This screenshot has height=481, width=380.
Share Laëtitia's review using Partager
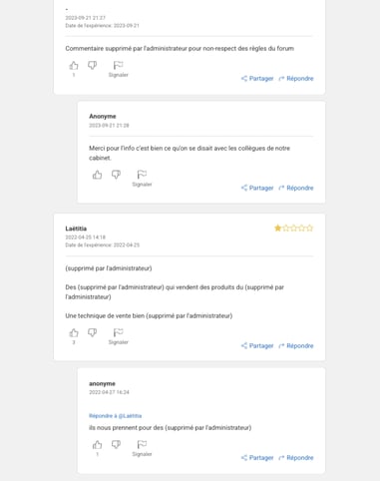click(257, 346)
